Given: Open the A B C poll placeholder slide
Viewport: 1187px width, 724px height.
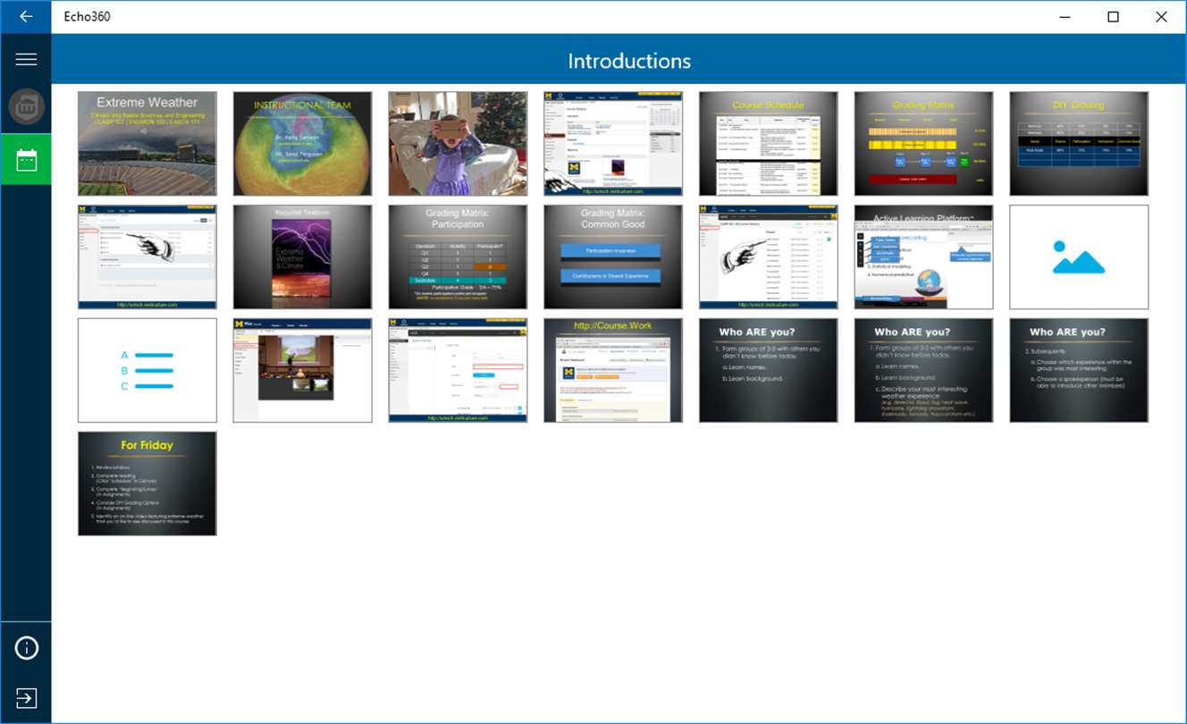Looking at the screenshot, I should pyautogui.click(x=147, y=370).
